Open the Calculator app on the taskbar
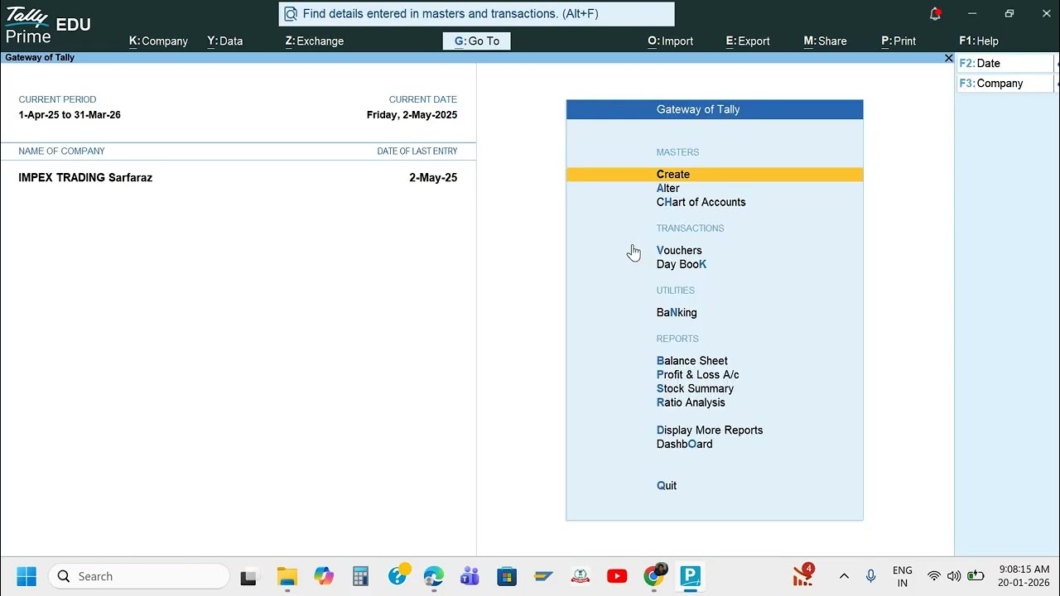 point(360,577)
